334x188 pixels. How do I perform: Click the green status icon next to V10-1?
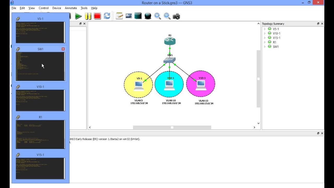(x=270, y=33)
